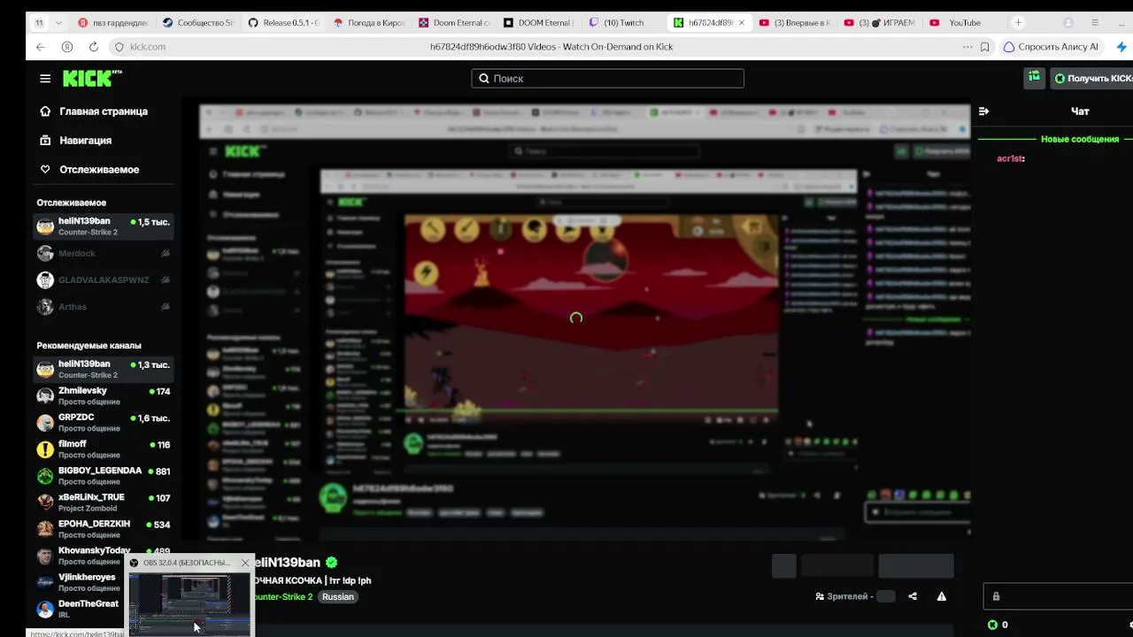
Task: Collapse the chat panel arrow
Action: click(x=983, y=111)
